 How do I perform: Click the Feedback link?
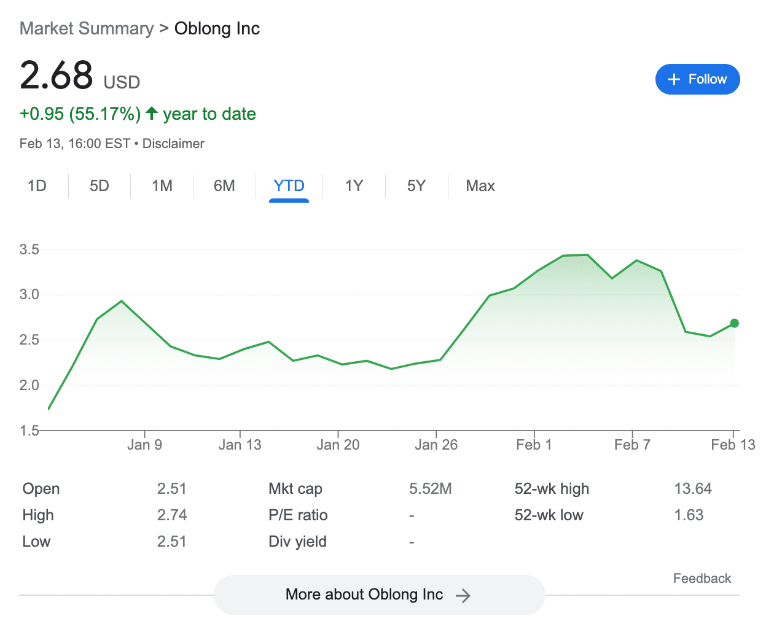[702, 579]
